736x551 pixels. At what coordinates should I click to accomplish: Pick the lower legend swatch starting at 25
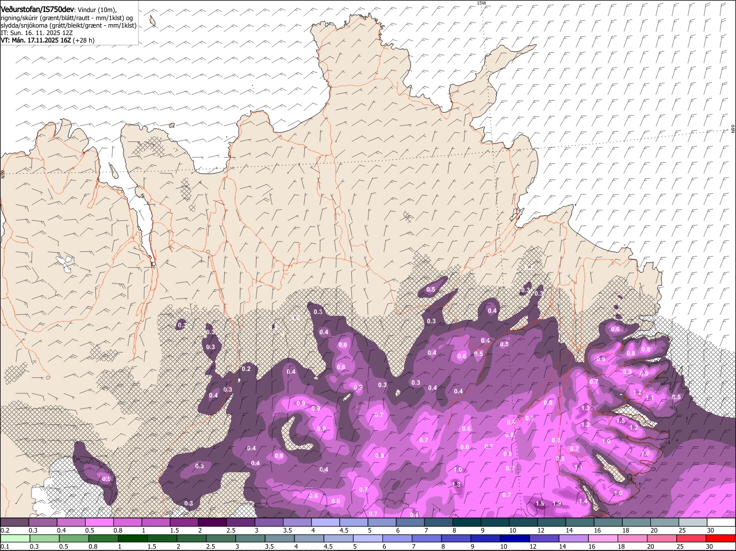[691, 538]
